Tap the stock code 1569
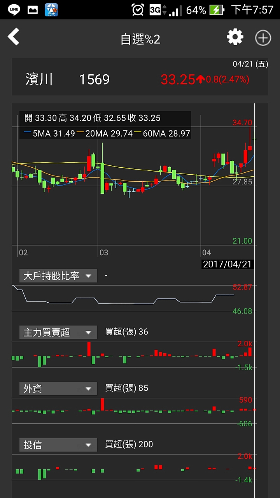This screenshot has height=498, width=280. [94, 79]
